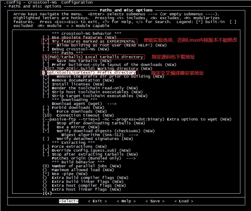Enable Strip target toolchain executables
The width and height of the screenshot is (251, 211).
coord(95,96)
